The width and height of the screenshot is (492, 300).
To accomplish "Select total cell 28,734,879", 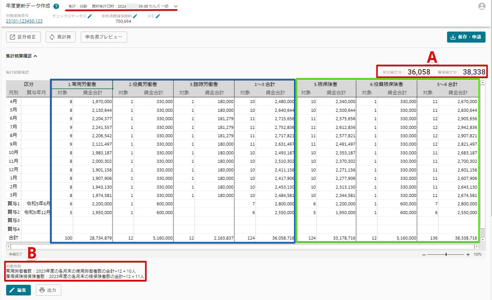I will pyautogui.click(x=93, y=238).
